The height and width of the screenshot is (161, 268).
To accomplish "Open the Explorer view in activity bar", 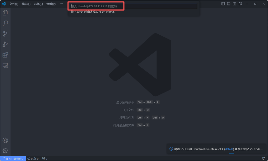I will pyautogui.click(x=5, y=13).
